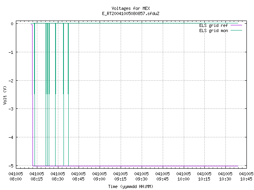This screenshot has height=190, width=254.
Task: Click the 041005 09:00 time tick label
Action: [x=100, y=176]
